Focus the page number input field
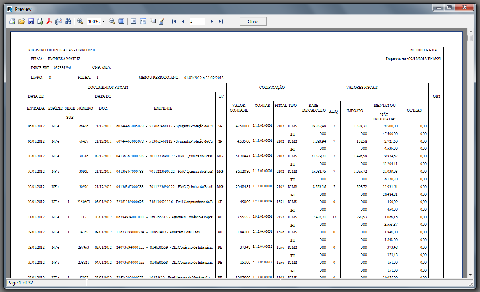 pos(197,21)
